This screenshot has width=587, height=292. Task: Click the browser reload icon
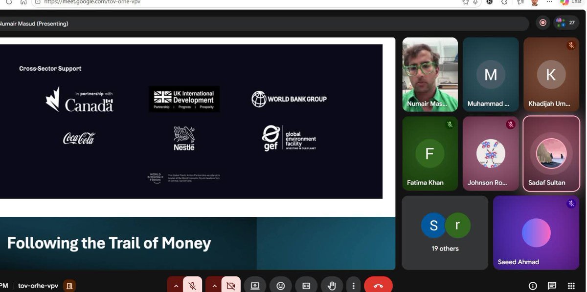pyautogui.click(x=9, y=2)
